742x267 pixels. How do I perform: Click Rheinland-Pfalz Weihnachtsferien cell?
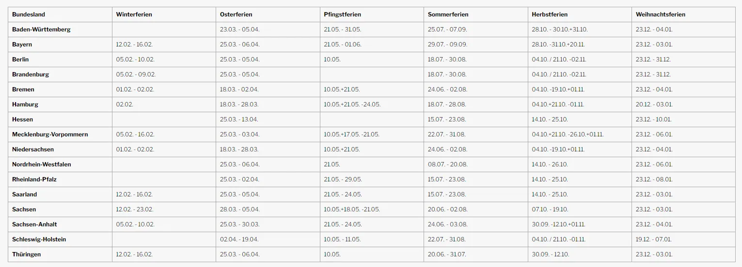(x=654, y=179)
